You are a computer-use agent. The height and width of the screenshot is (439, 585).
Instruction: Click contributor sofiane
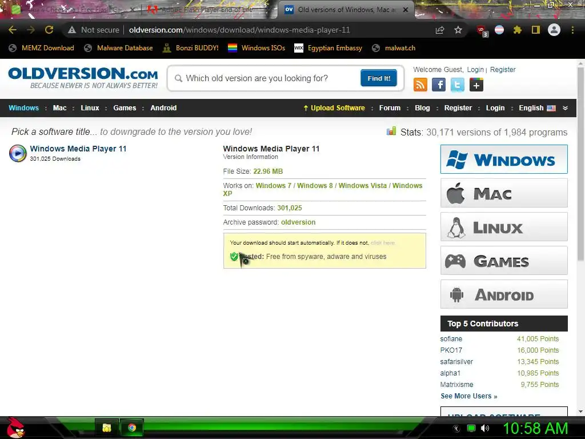point(451,339)
